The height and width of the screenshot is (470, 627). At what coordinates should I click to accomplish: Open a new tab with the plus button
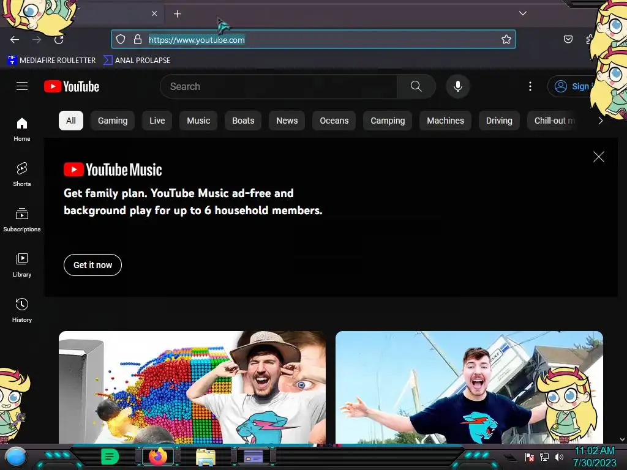[x=177, y=14]
